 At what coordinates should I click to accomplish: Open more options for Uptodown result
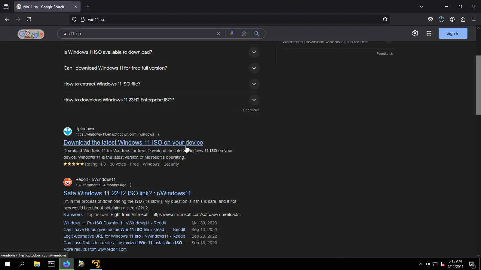tap(159, 134)
